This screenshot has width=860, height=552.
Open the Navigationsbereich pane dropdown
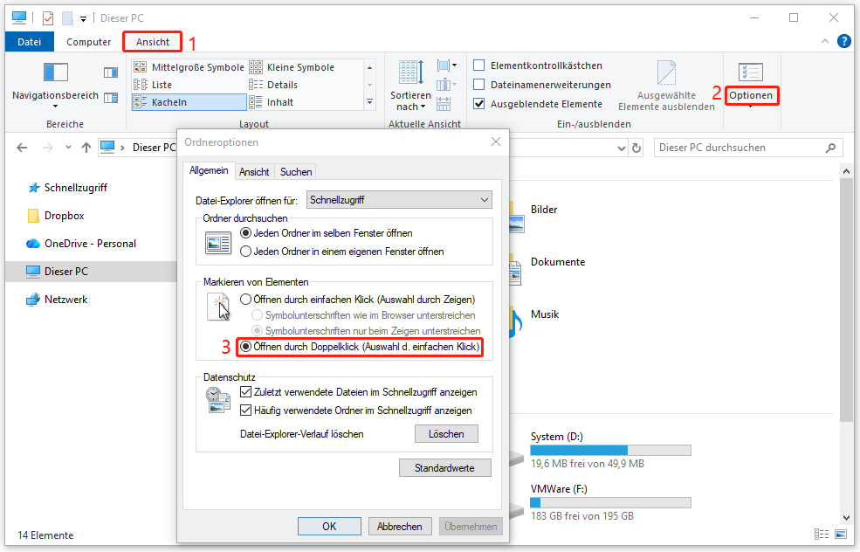tap(55, 85)
